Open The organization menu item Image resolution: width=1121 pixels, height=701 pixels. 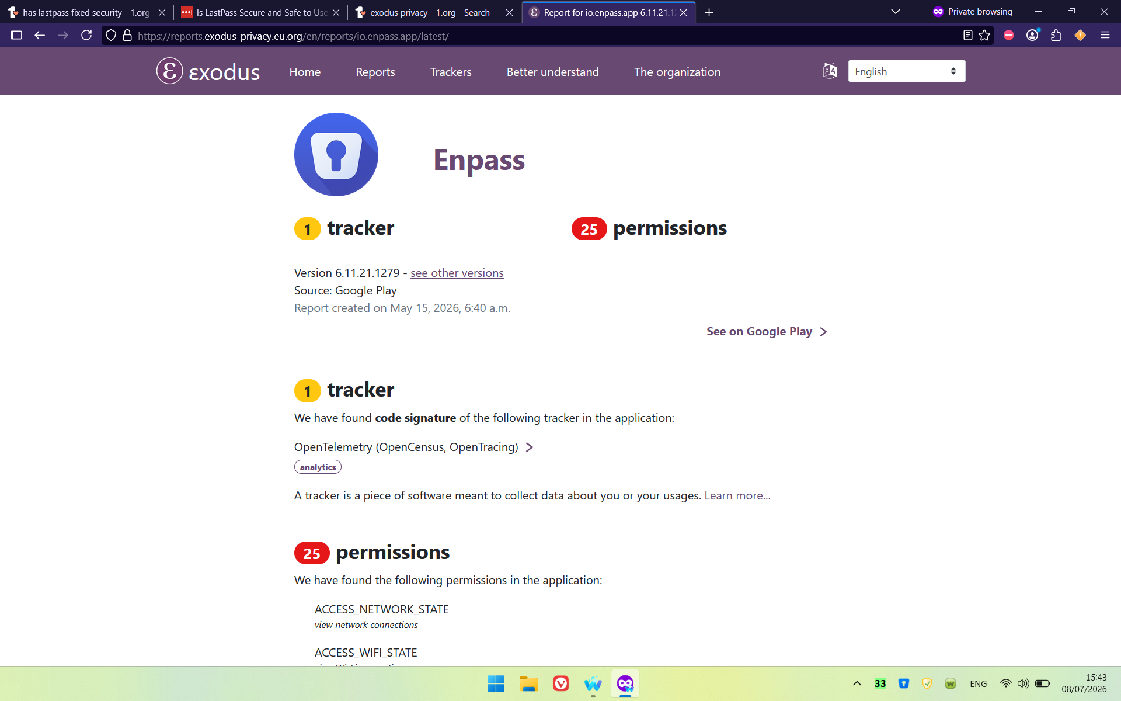pos(677,72)
